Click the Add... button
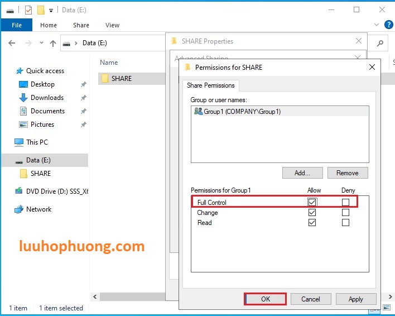The height and width of the screenshot is (316, 395). pos(302,173)
